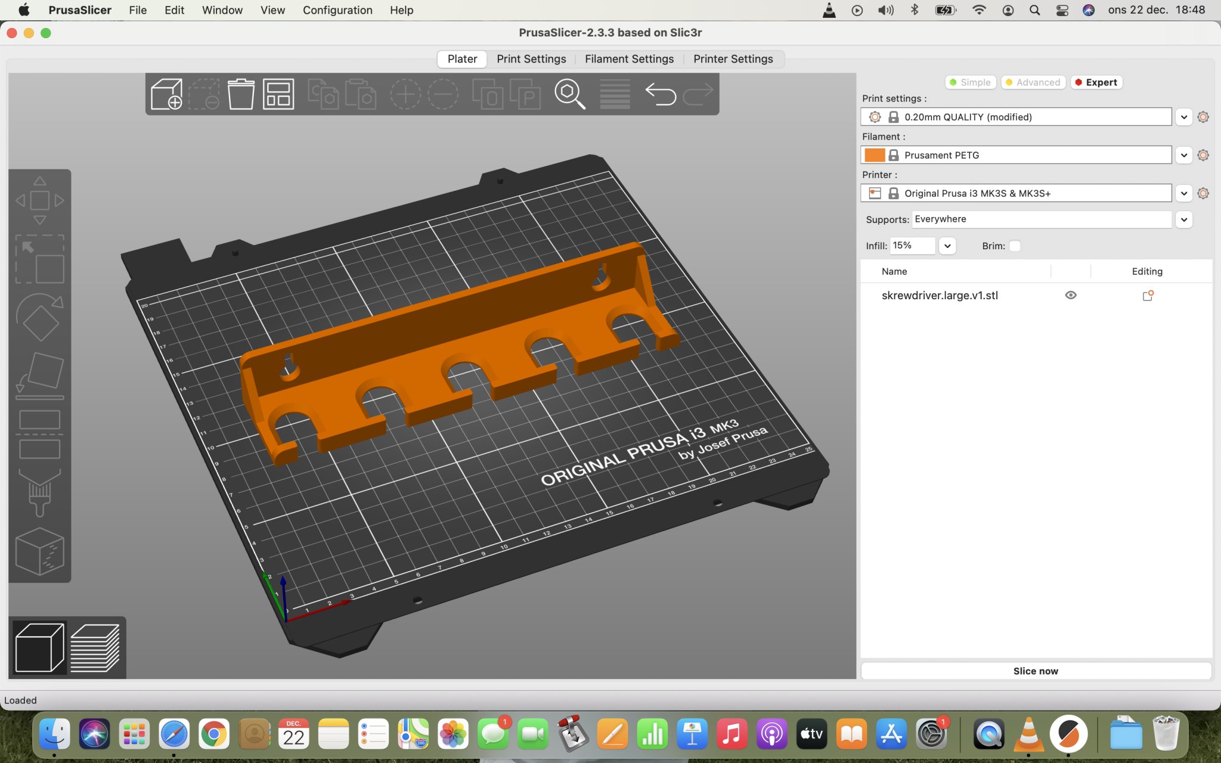Click the orange filament color swatch
1221x763 pixels.
[875, 155]
